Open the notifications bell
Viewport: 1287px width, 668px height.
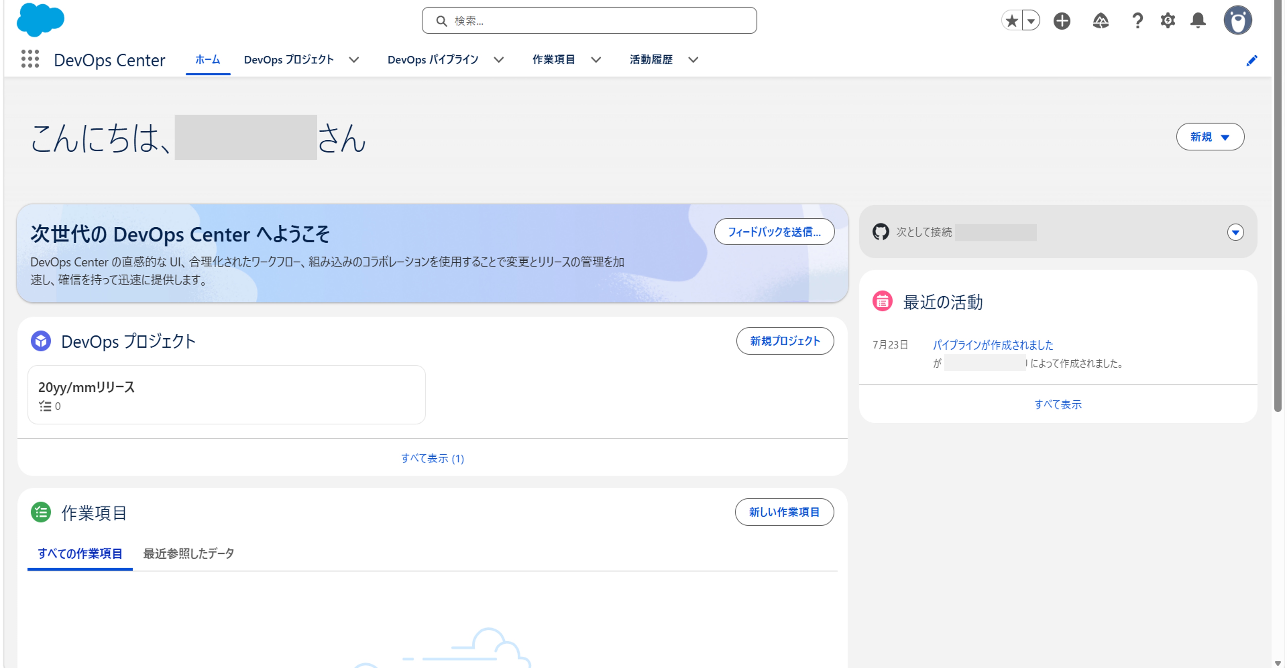point(1198,21)
